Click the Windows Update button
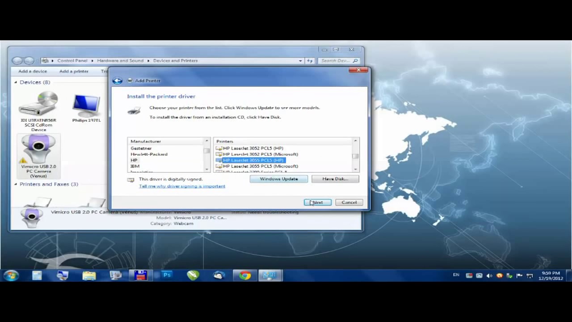572x322 pixels. pyautogui.click(x=279, y=179)
